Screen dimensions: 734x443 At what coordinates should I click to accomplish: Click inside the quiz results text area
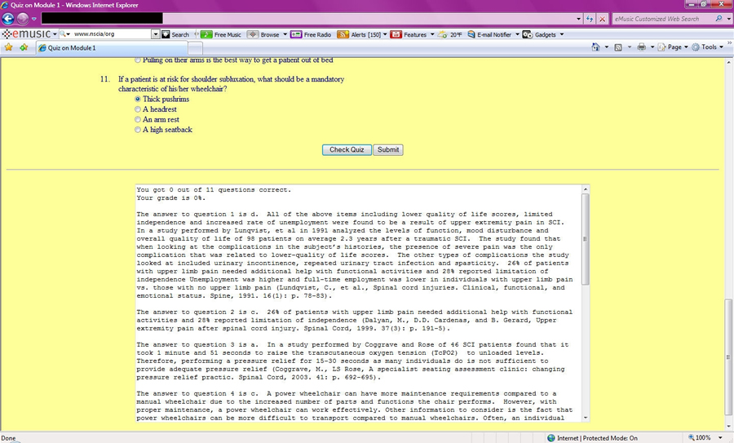tap(359, 303)
